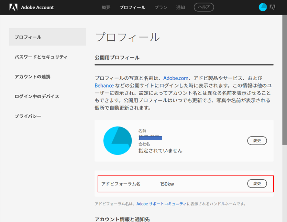Click the large profile picture avatar
The width and height of the screenshot is (287, 222).
coord(118,140)
